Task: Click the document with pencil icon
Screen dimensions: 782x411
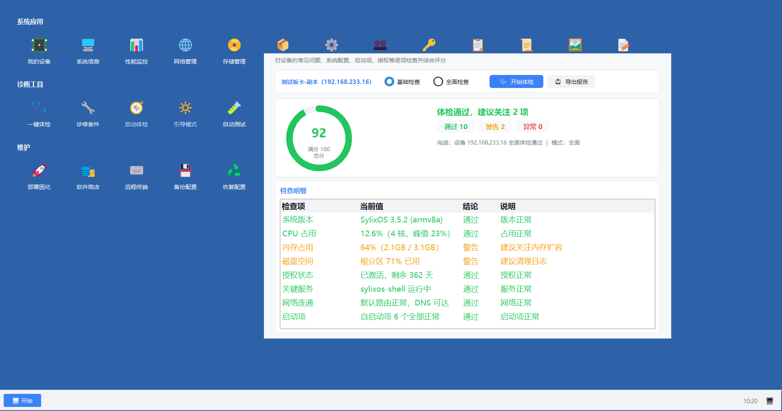Action: tap(624, 45)
